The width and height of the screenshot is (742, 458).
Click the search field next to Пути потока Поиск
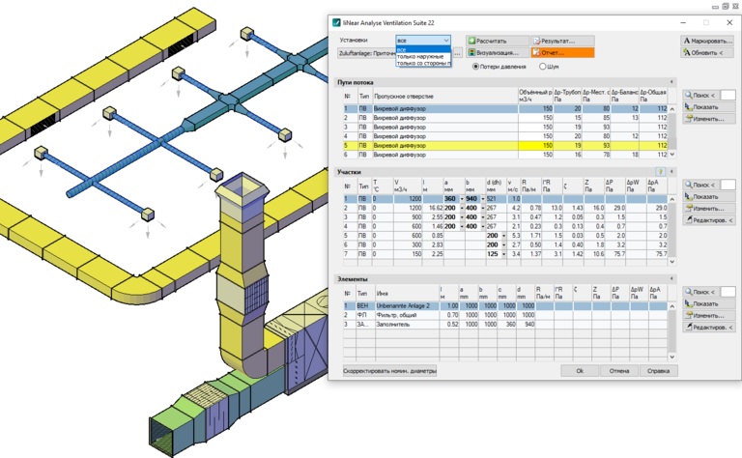coord(728,95)
